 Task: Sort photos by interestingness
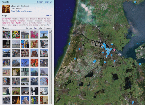(45, 28)
